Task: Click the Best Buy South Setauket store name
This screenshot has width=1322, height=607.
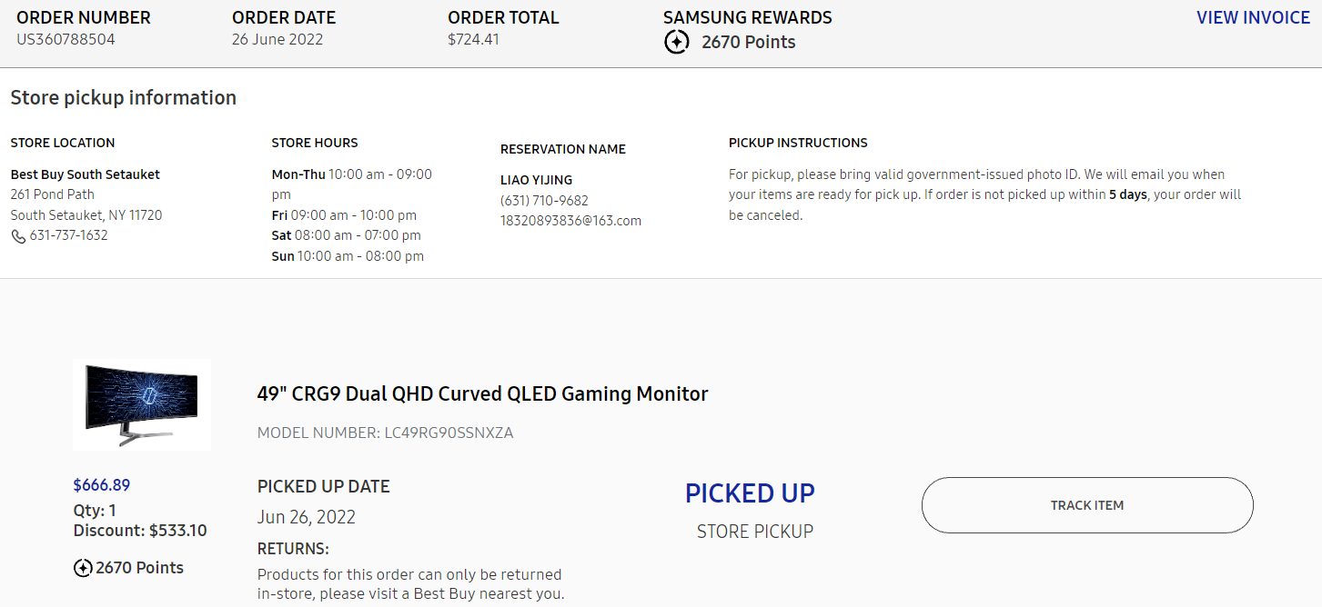Action: click(86, 174)
